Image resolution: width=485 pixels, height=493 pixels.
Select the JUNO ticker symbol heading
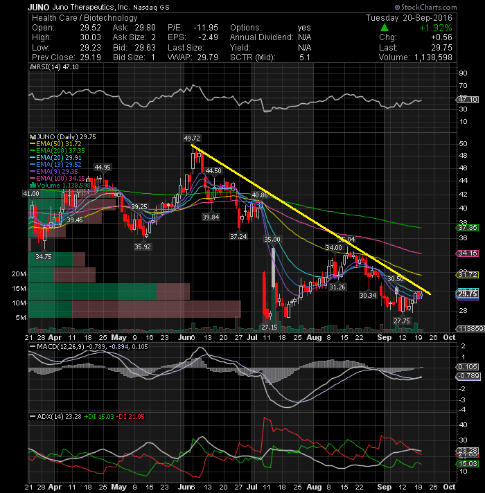coord(38,7)
